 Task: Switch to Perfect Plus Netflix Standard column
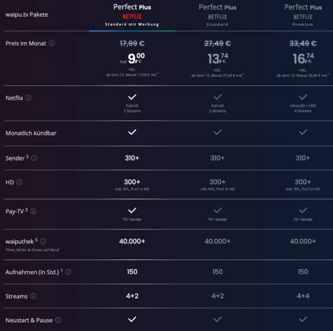point(218,15)
